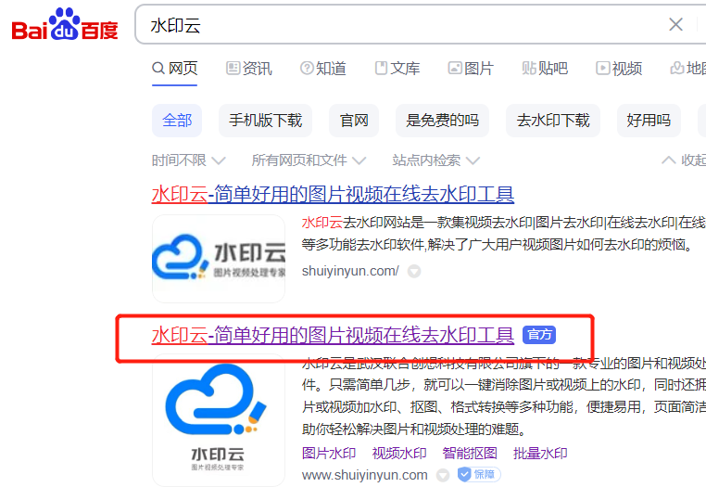Switch to the 视频 tab
The image size is (706, 500).
point(619,69)
